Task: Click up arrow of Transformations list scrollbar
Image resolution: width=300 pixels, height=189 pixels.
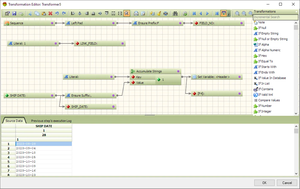Action: (x=296, y=23)
